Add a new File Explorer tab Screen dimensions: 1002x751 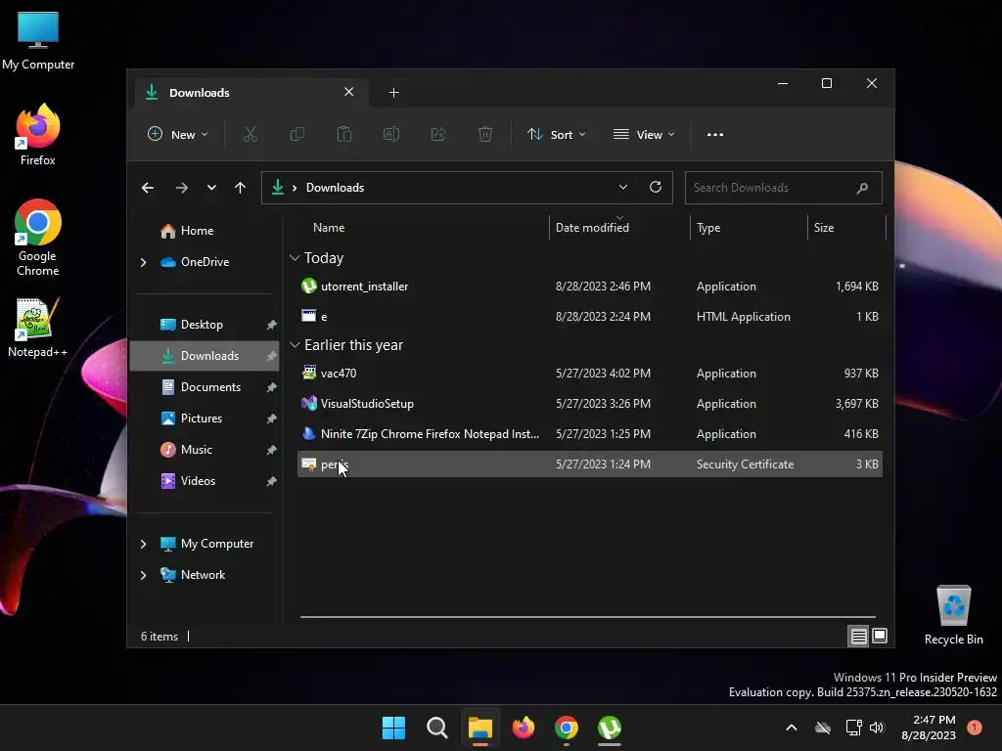point(393,93)
